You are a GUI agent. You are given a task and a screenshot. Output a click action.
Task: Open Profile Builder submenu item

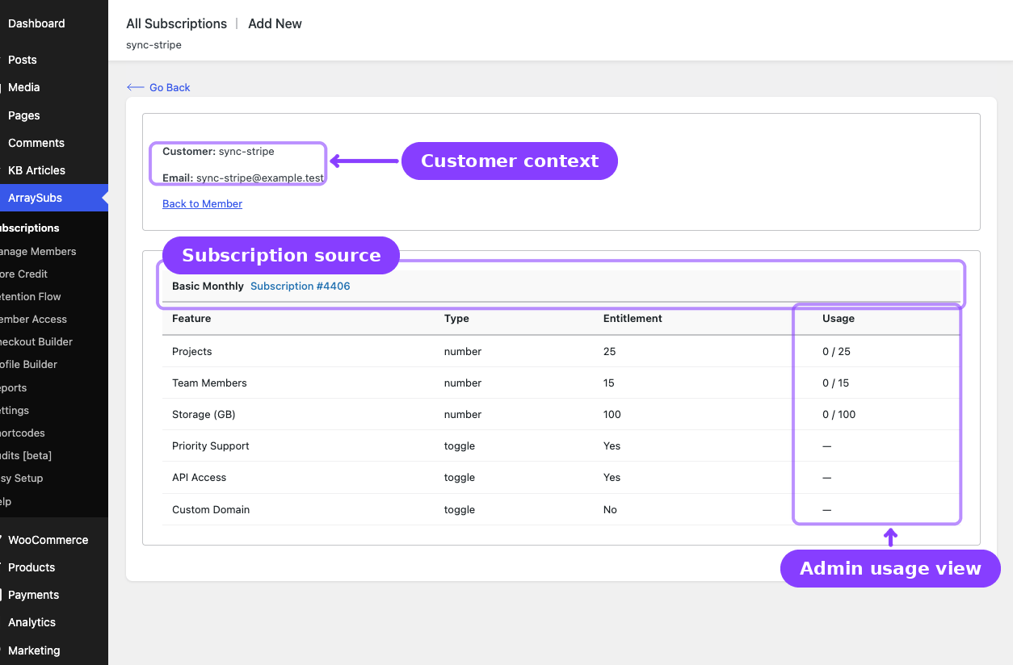(x=29, y=364)
